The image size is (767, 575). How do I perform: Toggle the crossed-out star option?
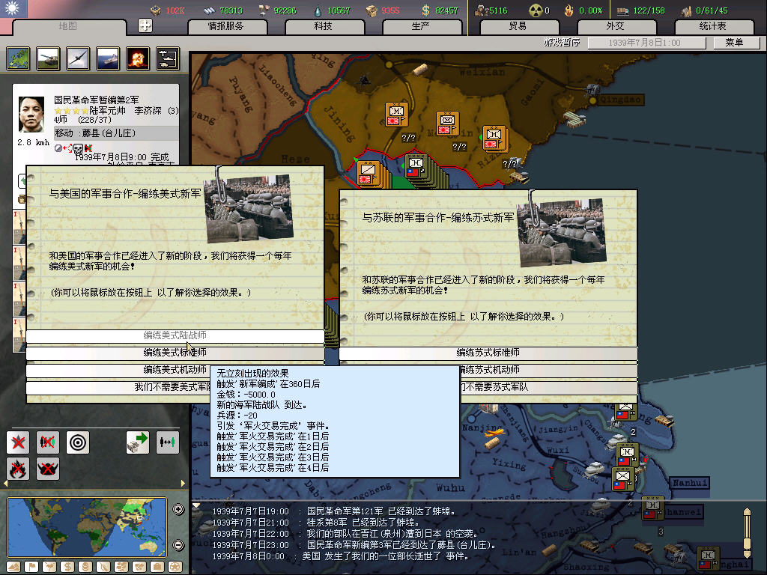tap(18, 442)
